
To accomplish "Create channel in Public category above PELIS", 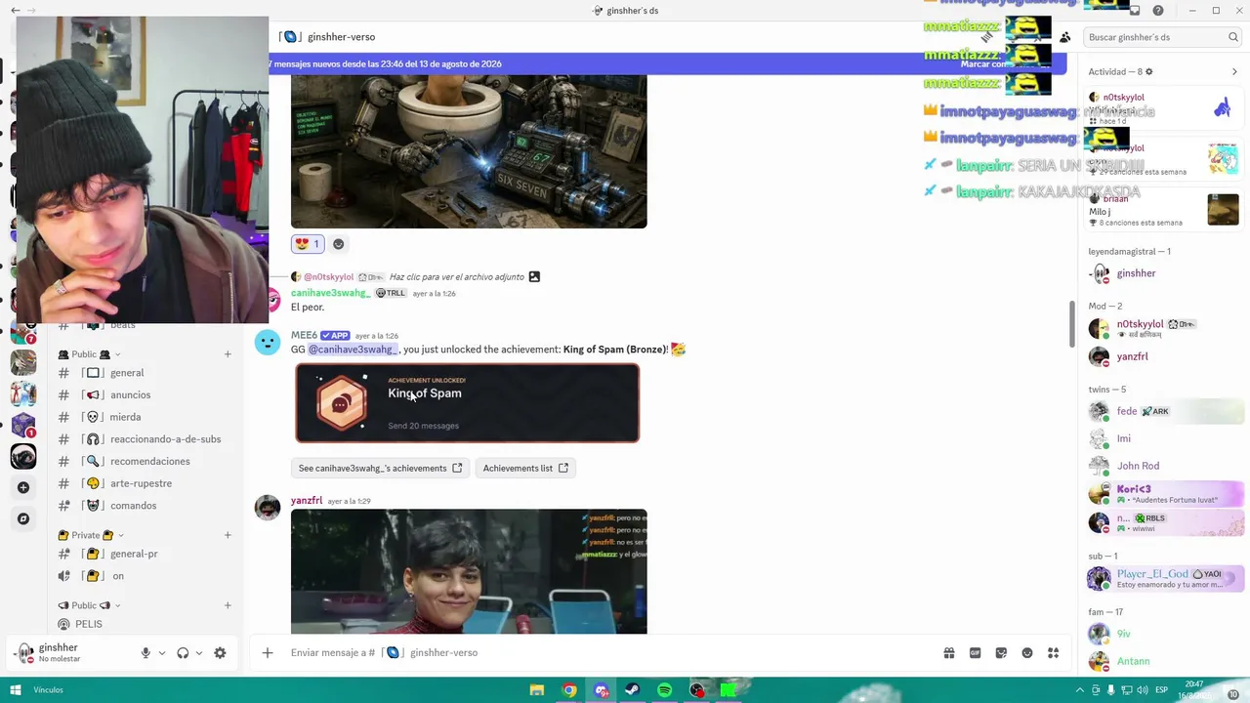I will coord(228,605).
